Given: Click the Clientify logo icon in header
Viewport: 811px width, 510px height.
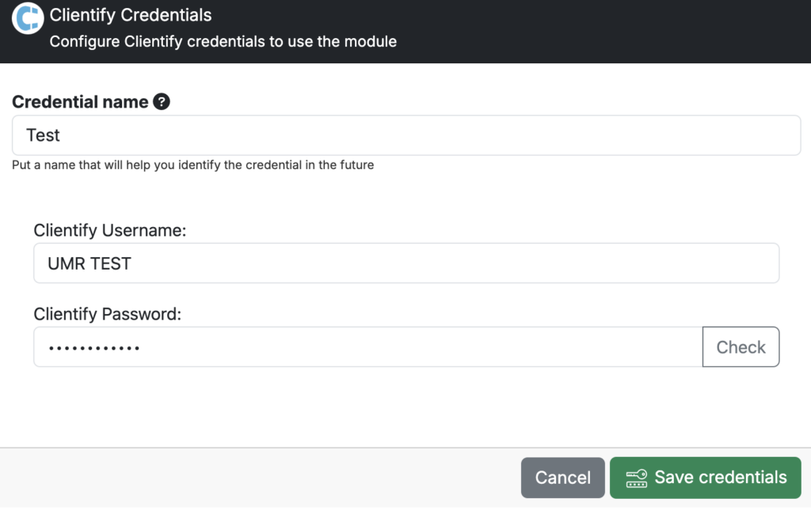Looking at the screenshot, I should 28,18.
